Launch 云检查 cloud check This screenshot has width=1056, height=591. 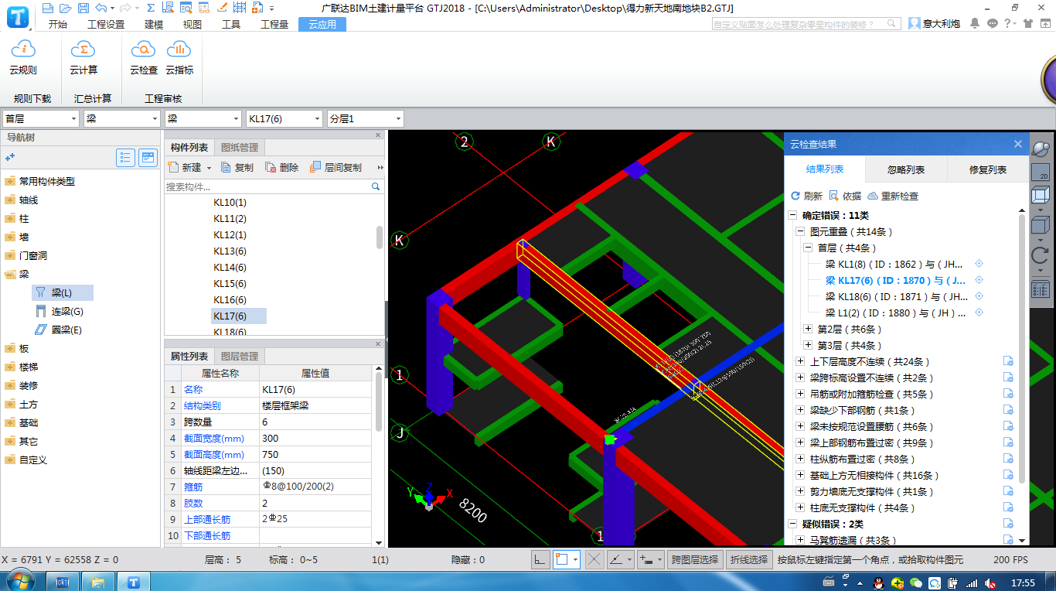[143, 58]
